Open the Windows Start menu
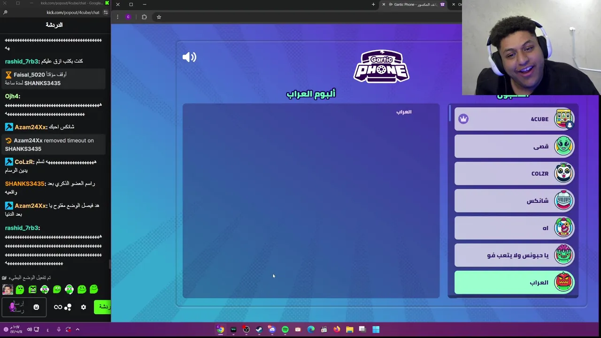 (x=376, y=330)
